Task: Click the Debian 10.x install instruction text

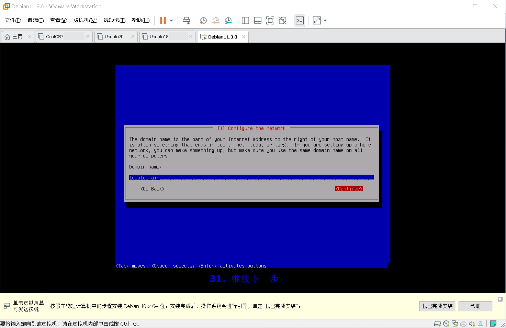Action: point(176,306)
